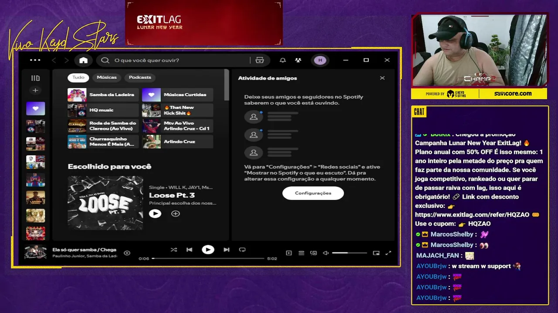The image size is (558, 313).
Task: Click the Loose Pt. 3 title
Action: point(172,195)
